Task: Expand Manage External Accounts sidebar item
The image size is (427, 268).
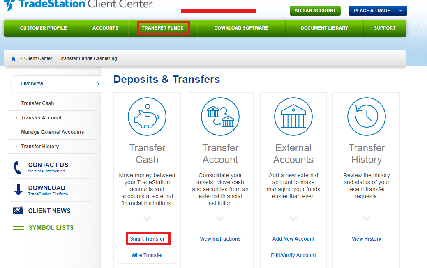Action: point(52,132)
